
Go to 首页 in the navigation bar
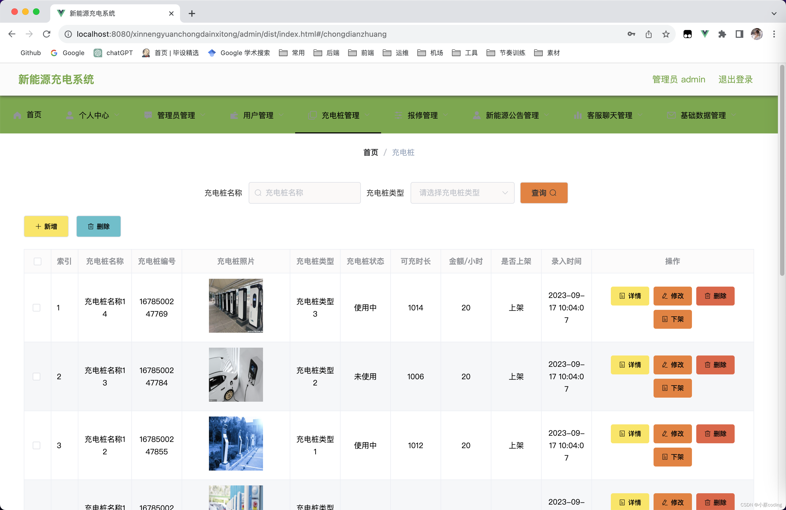click(28, 115)
